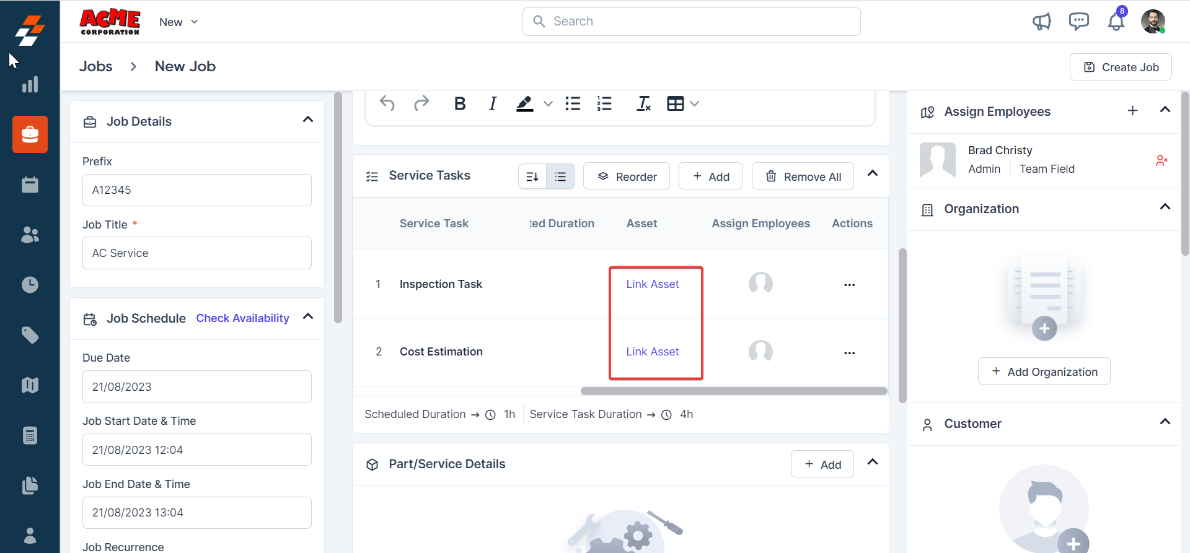1190x553 pixels.
Task: Insert a table in the editor
Action: [x=676, y=103]
